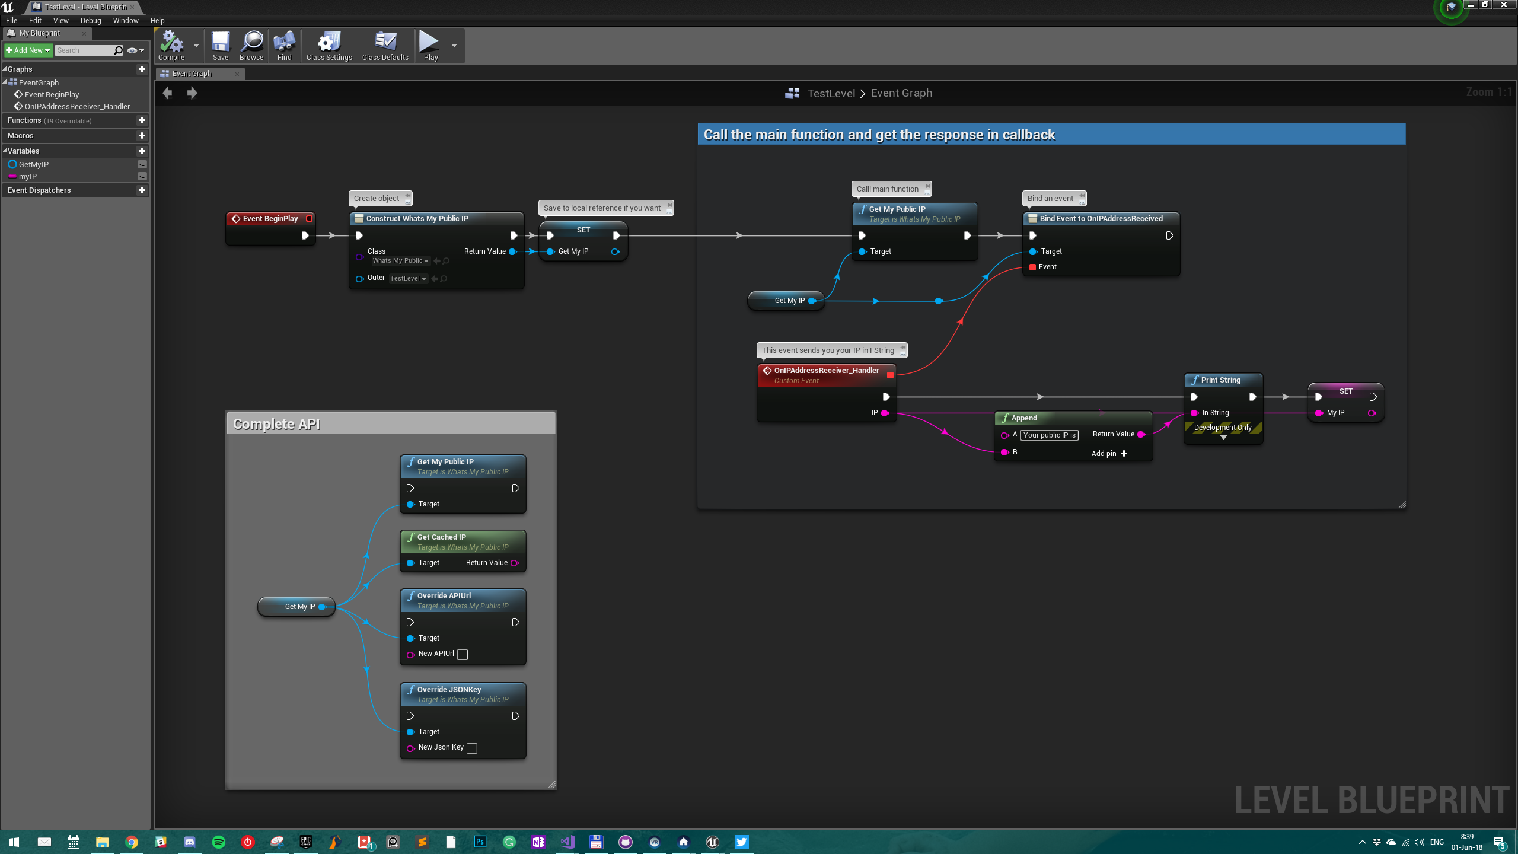
Task: Click the My Blueprint search field
Action: click(x=84, y=50)
